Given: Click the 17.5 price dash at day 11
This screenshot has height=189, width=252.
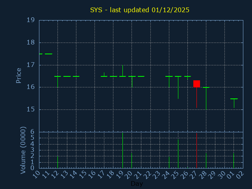Looking at the screenshot, I should [48, 54].
